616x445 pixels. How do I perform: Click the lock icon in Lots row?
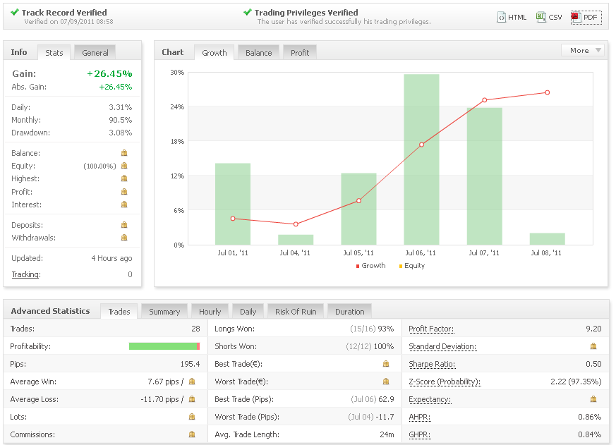[x=192, y=417]
